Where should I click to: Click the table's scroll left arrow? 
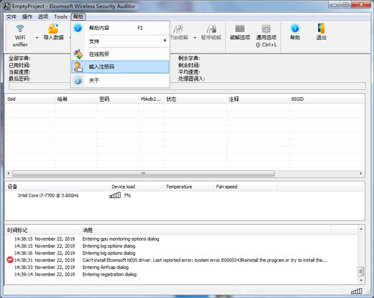point(9,173)
